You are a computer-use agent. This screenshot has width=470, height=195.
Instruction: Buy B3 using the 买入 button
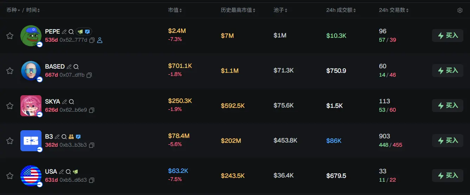448,141
